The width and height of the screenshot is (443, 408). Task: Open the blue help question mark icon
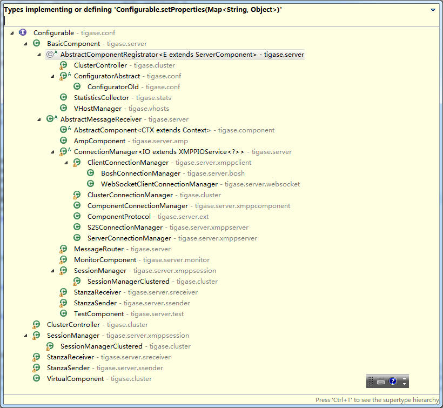pos(393,381)
